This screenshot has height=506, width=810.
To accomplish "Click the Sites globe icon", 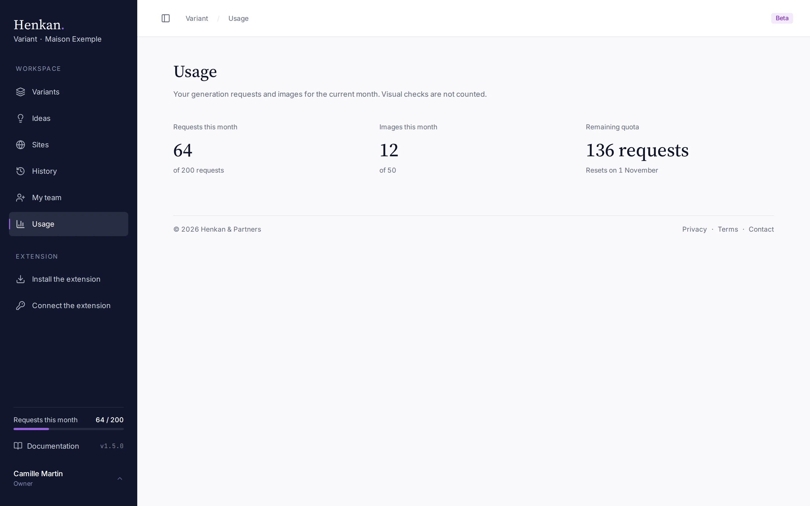I will point(21,145).
